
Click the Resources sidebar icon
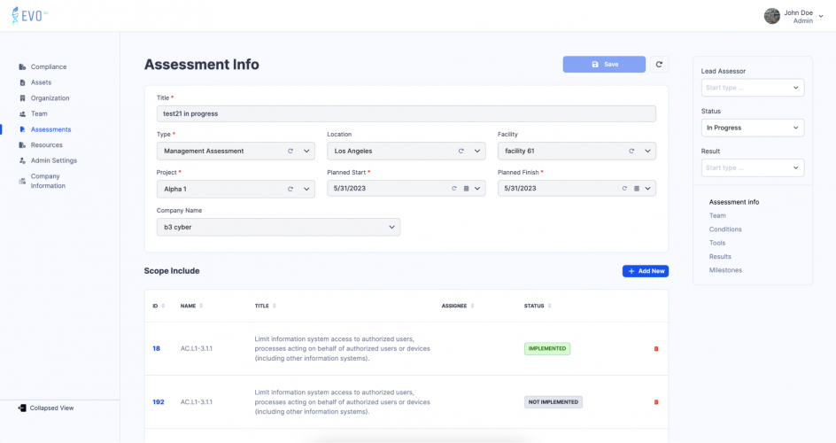pyautogui.click(x=22, y=145)
